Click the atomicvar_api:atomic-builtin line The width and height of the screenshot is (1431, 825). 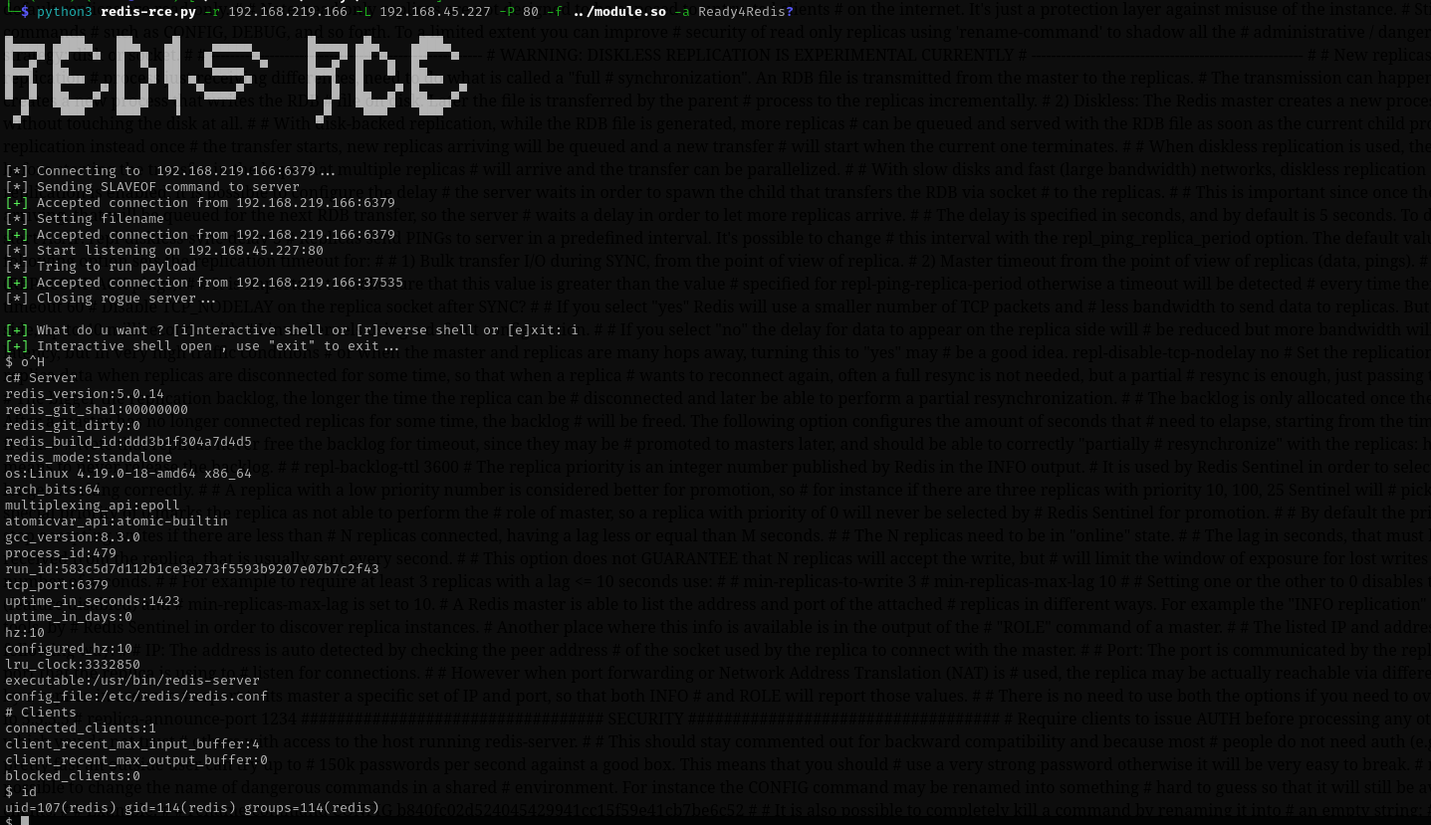pyautogui.click(x=117, y=521)
